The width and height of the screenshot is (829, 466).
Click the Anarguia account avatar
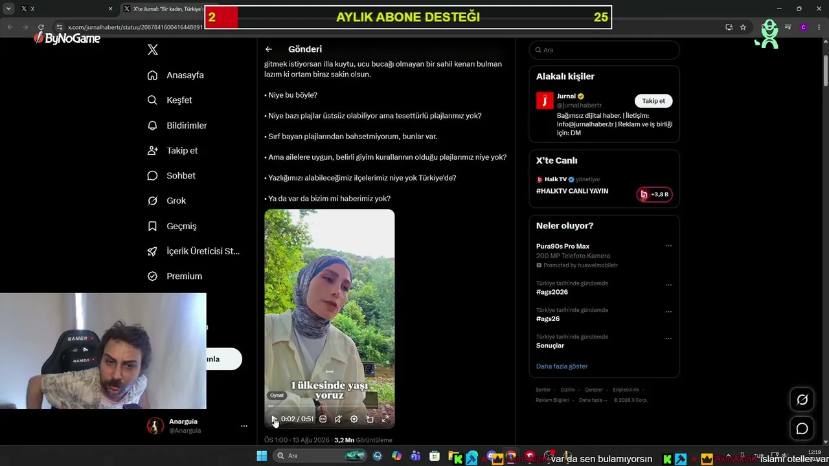point(155,426)
